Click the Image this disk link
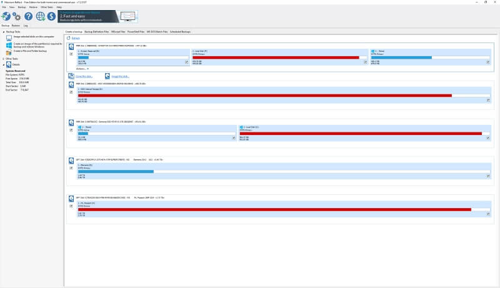 pyautogui.click(x=120, y=76)
